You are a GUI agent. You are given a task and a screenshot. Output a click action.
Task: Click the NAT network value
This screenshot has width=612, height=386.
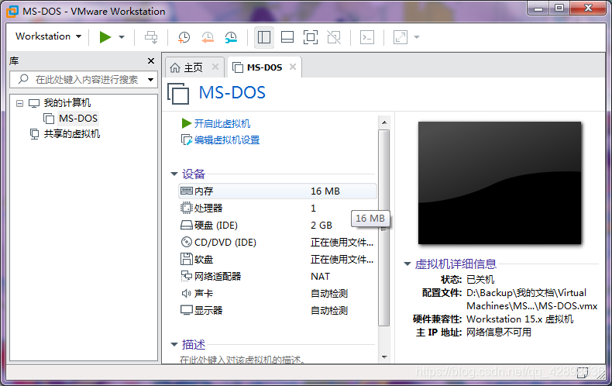320,277
